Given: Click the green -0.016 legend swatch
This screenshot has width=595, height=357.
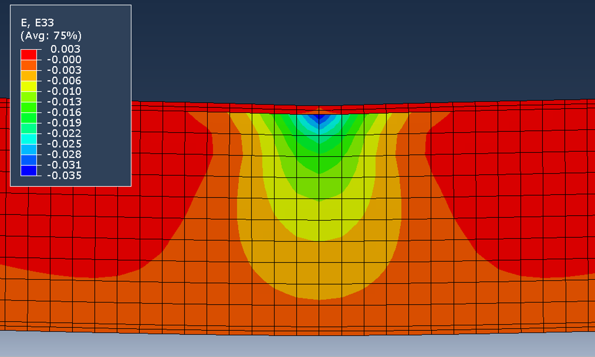Looking at the screenshot, I should [29, 117].
